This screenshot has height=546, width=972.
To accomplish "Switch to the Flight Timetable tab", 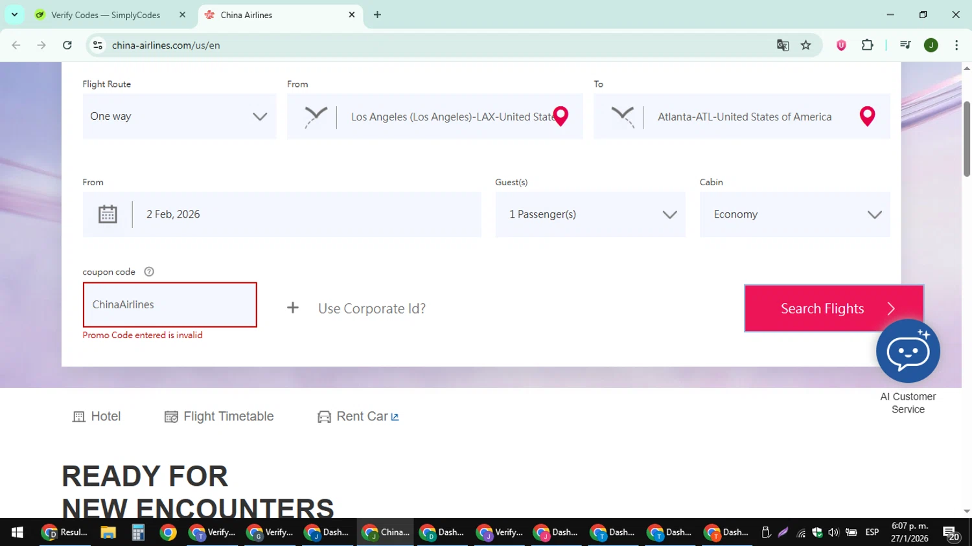I will pos(219,416).
